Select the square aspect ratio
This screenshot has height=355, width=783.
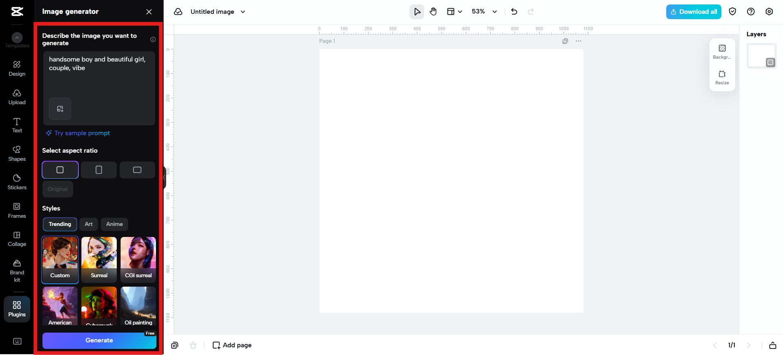pyautogui.click(x=60, y=170)
